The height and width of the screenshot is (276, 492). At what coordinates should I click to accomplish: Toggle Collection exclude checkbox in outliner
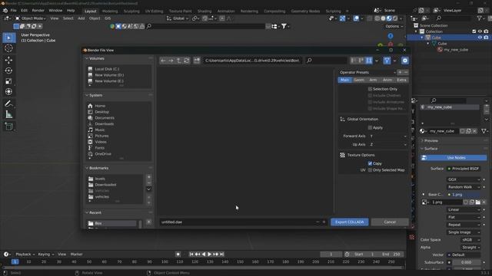pyautogui.click(x=474, y=31)
